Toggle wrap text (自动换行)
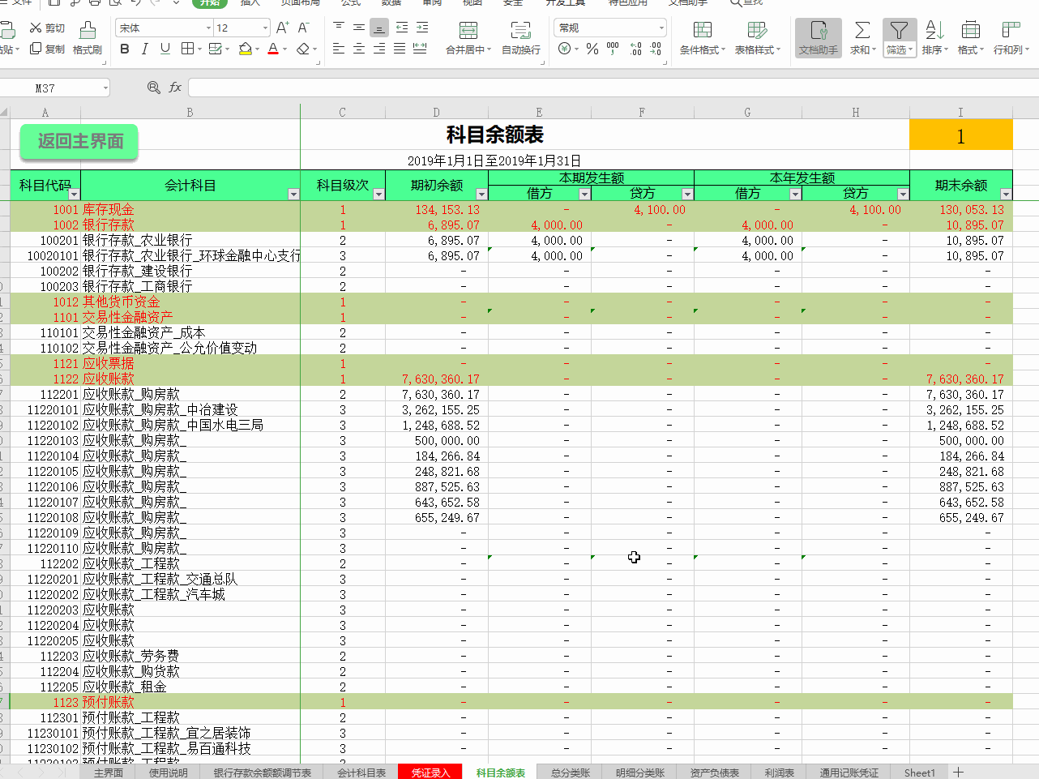 [524, 38]
